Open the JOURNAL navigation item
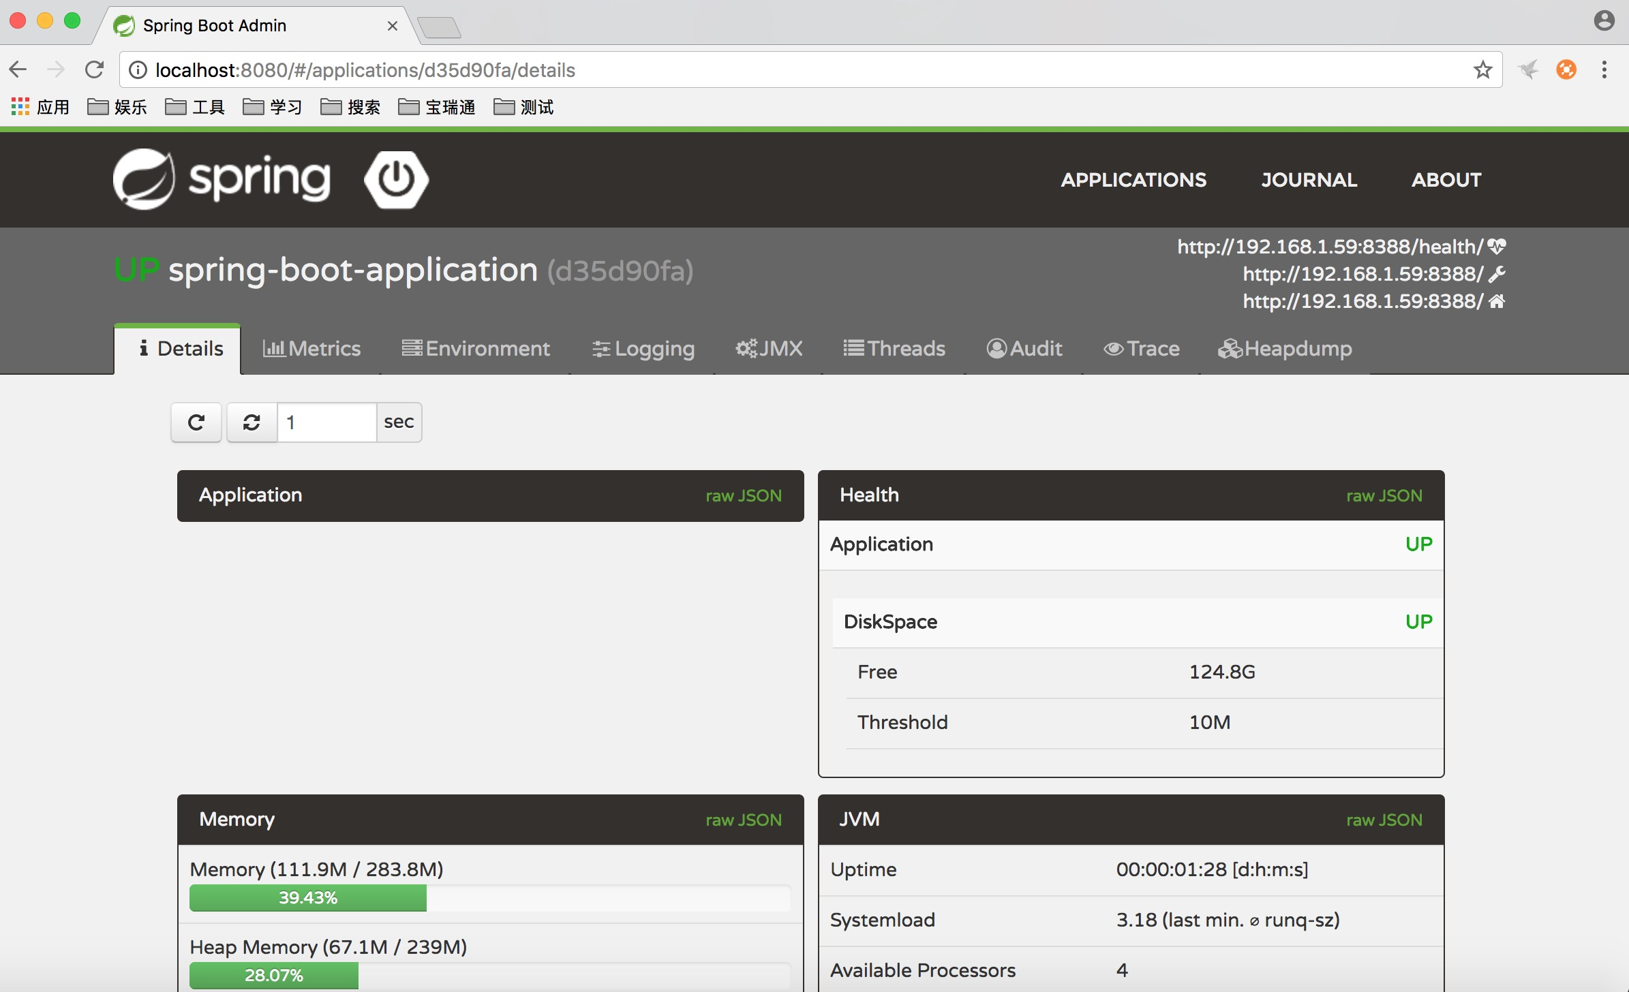 click(x=1309, y=180)
